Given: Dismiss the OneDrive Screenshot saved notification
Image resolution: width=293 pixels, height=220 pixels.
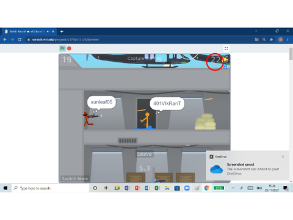Looking at the screenshot, I should 283,156.
